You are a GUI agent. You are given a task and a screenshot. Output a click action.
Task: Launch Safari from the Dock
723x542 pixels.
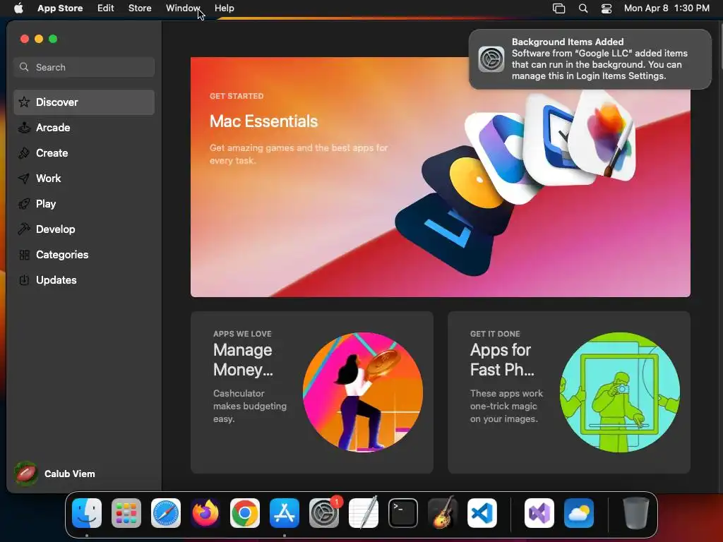click(x=166, y=513)
